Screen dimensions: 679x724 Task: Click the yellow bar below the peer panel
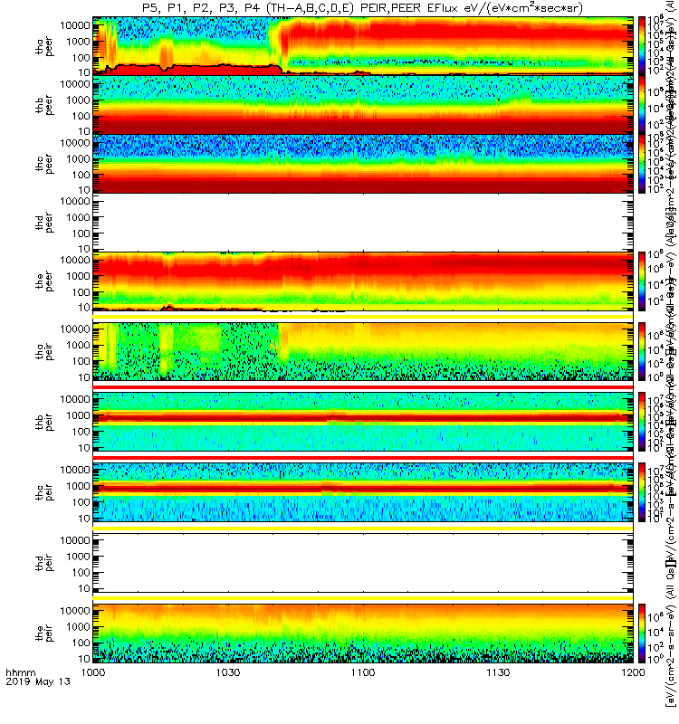point(363,316)
